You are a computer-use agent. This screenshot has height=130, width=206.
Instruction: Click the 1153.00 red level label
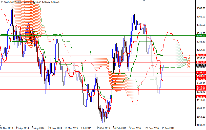tap(200, 87)
